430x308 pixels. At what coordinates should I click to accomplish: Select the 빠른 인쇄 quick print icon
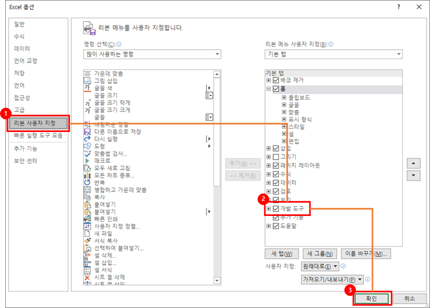point(87,219)
